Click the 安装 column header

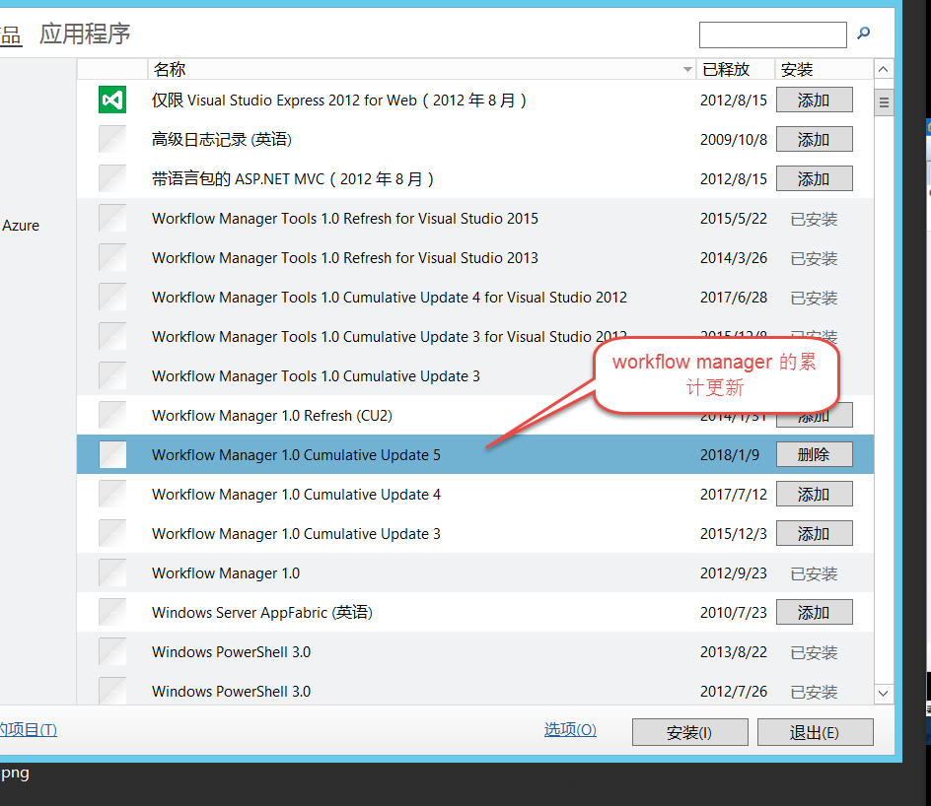[x=824, y=69]
